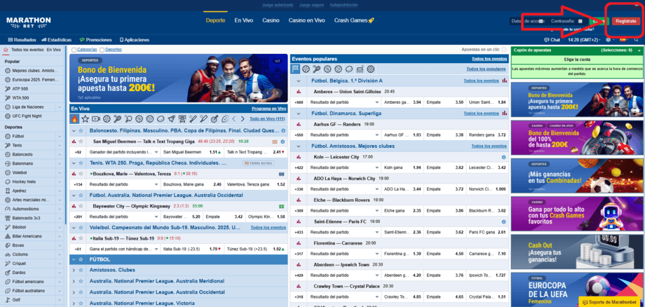Screen dimensions: 645x307
Task: Show next sports in En Vivo icon row
Action: [243, 118]
